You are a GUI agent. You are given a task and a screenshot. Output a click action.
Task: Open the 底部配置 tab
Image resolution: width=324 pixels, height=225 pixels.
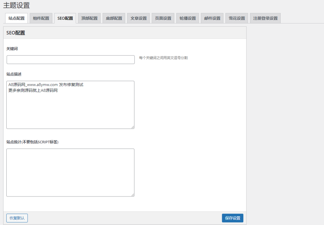click(x=114, y=18)
